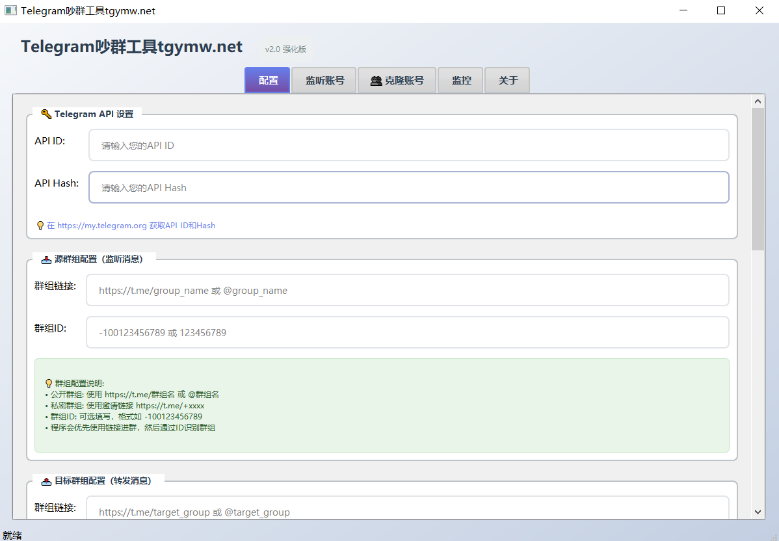The height and width of the screenshot is (541, 779).
Task: Click the app icon in the title bar
Action: coord(10,11)
